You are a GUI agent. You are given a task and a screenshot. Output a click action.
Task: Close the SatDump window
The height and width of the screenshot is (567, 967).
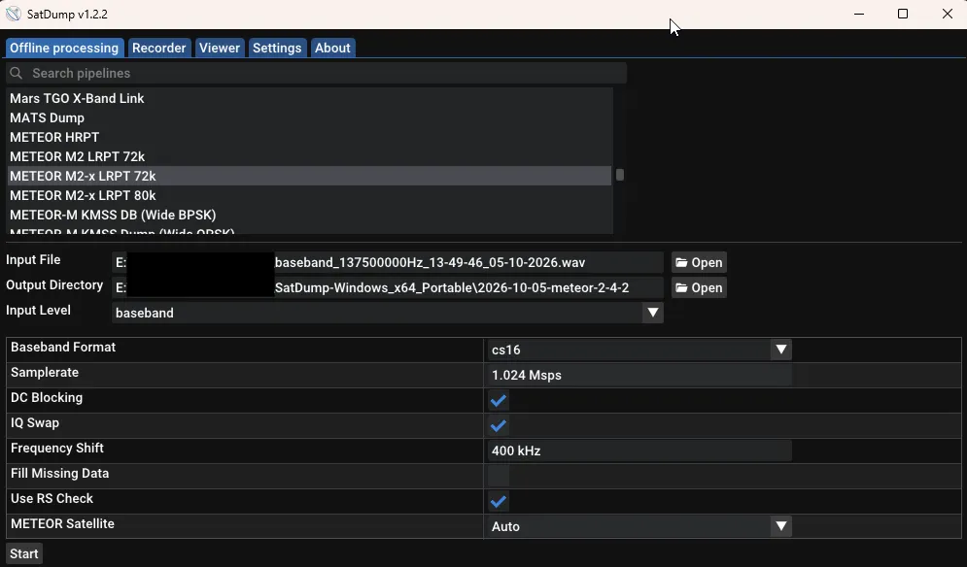coord(948,14)
